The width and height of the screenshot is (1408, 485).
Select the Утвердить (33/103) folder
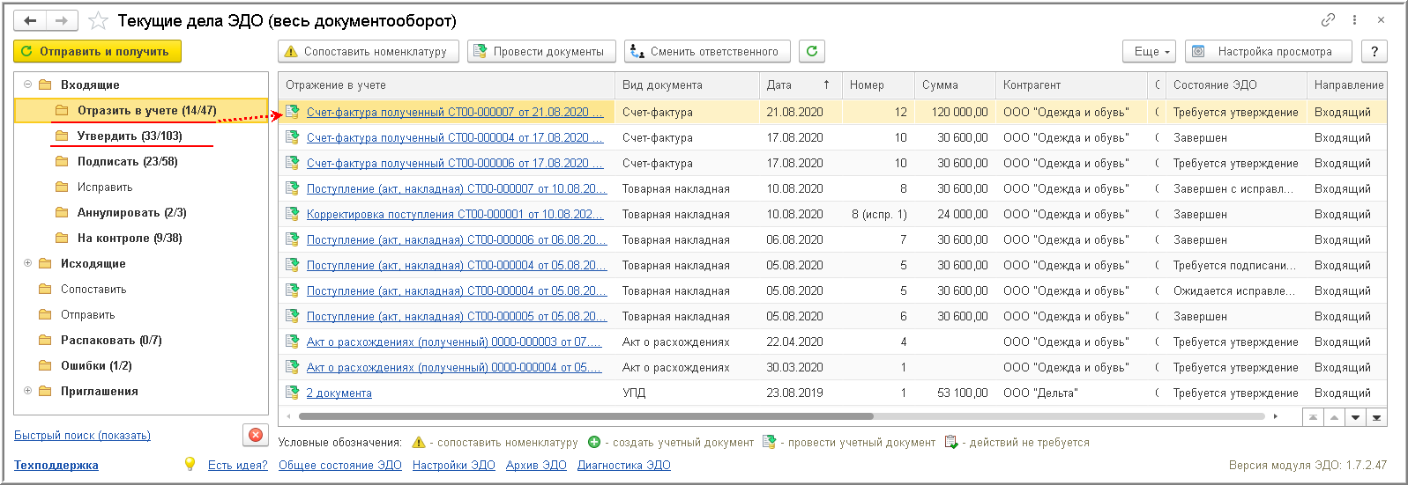(x=129, y=136)
